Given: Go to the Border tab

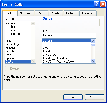Looking at the screenshot, I should tap(56, 13).
